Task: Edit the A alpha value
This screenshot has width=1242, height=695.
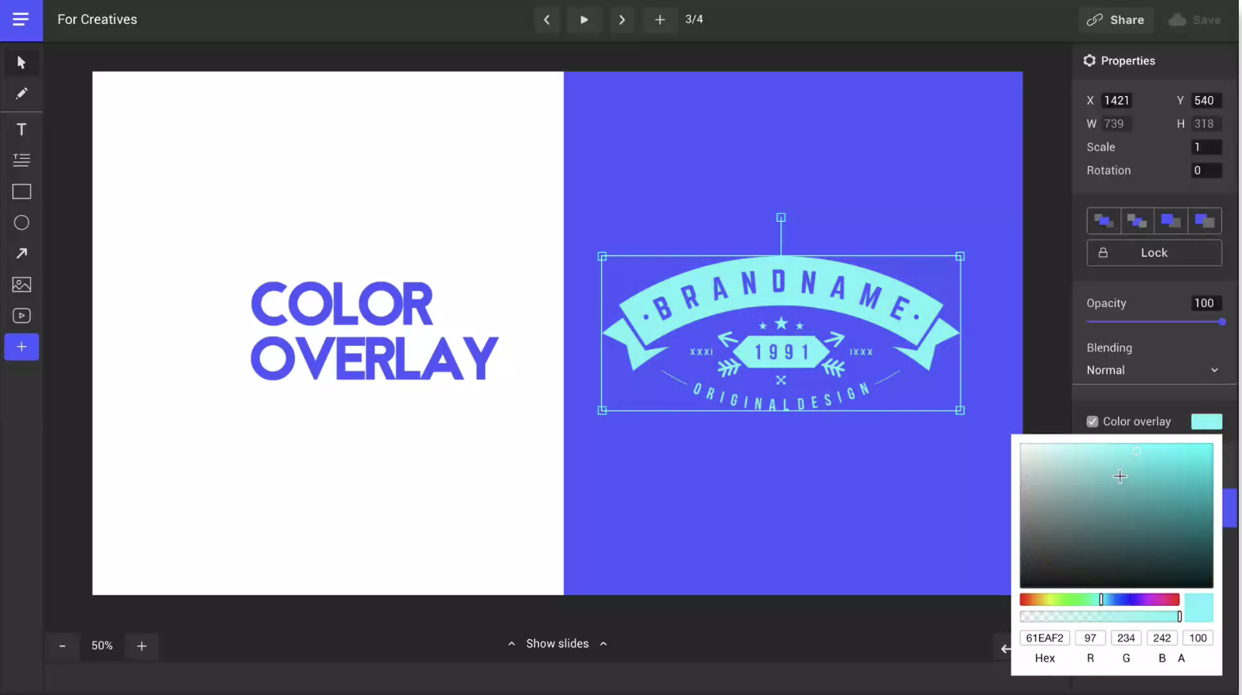Action: pos(1197,638)
